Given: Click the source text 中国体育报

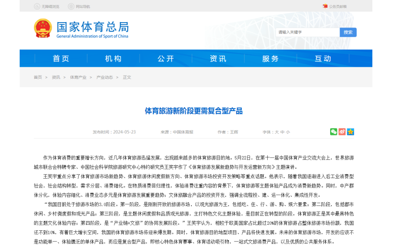Looking at the screenshot, I should point(183,132).
